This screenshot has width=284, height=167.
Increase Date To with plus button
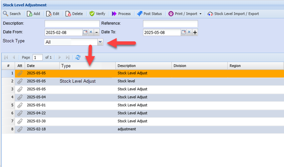coord(195,32)
